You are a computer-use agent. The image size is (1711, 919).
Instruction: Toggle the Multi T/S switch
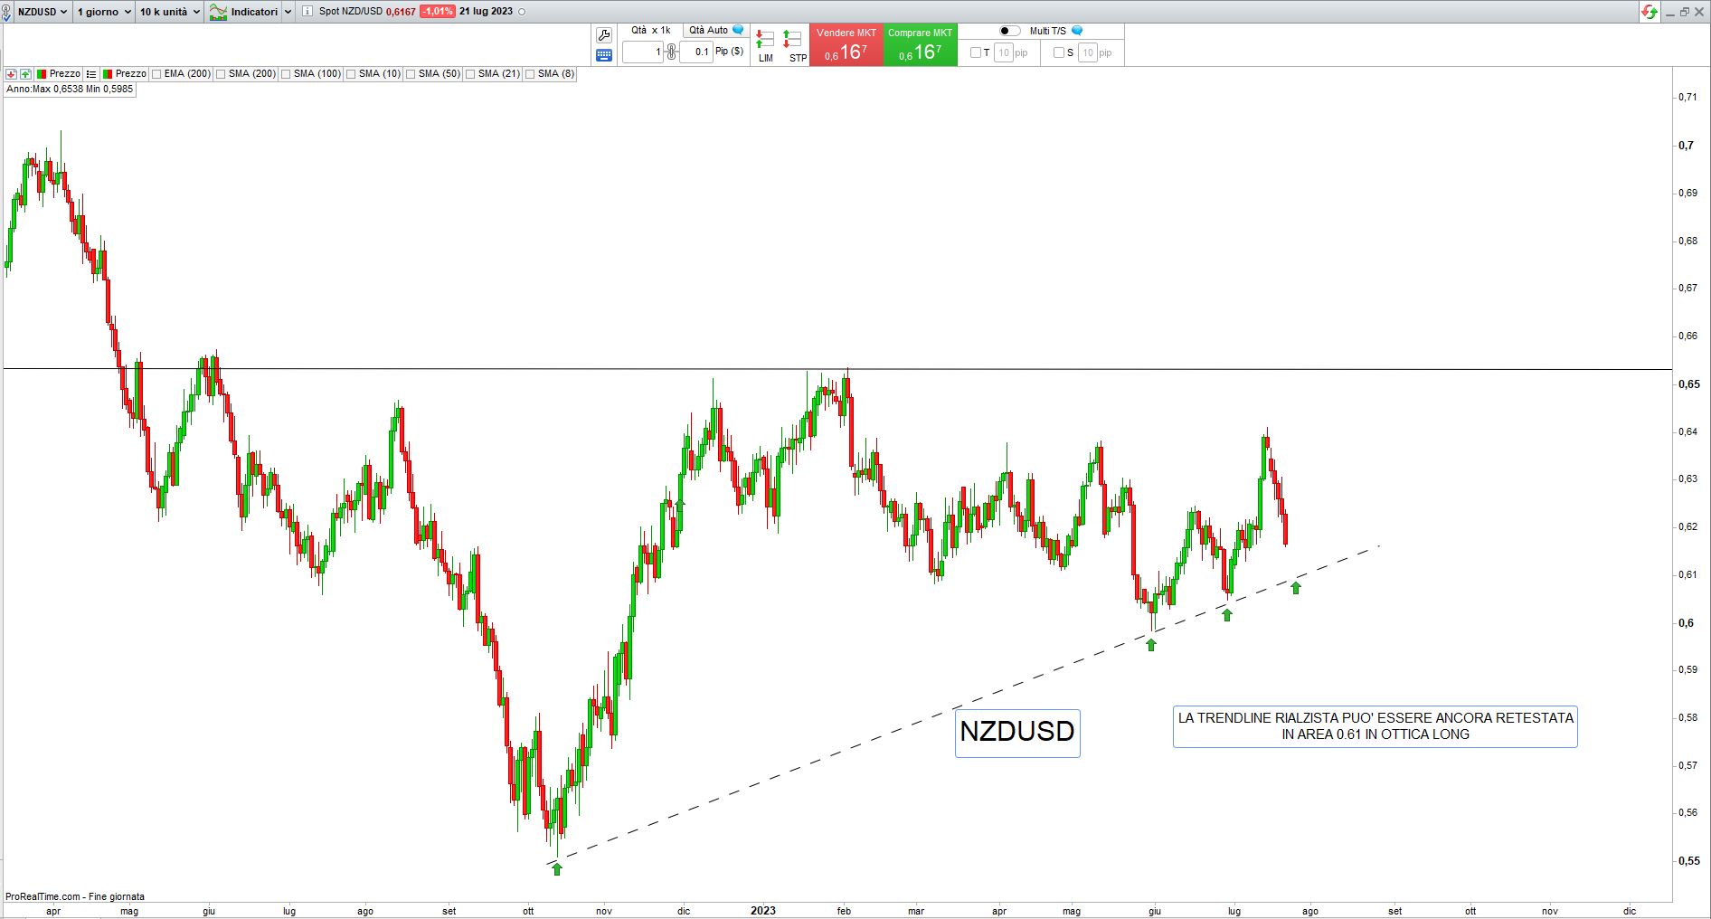(x=1009, y=31)
